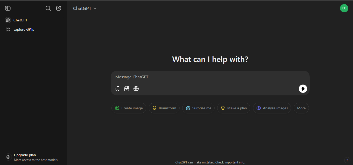
Task: Open the toolbox tools icon in the message box
Action: click(127, 89)
